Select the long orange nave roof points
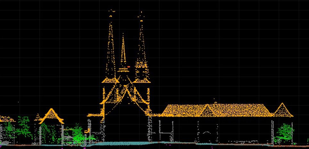 (x=217, y=110)
